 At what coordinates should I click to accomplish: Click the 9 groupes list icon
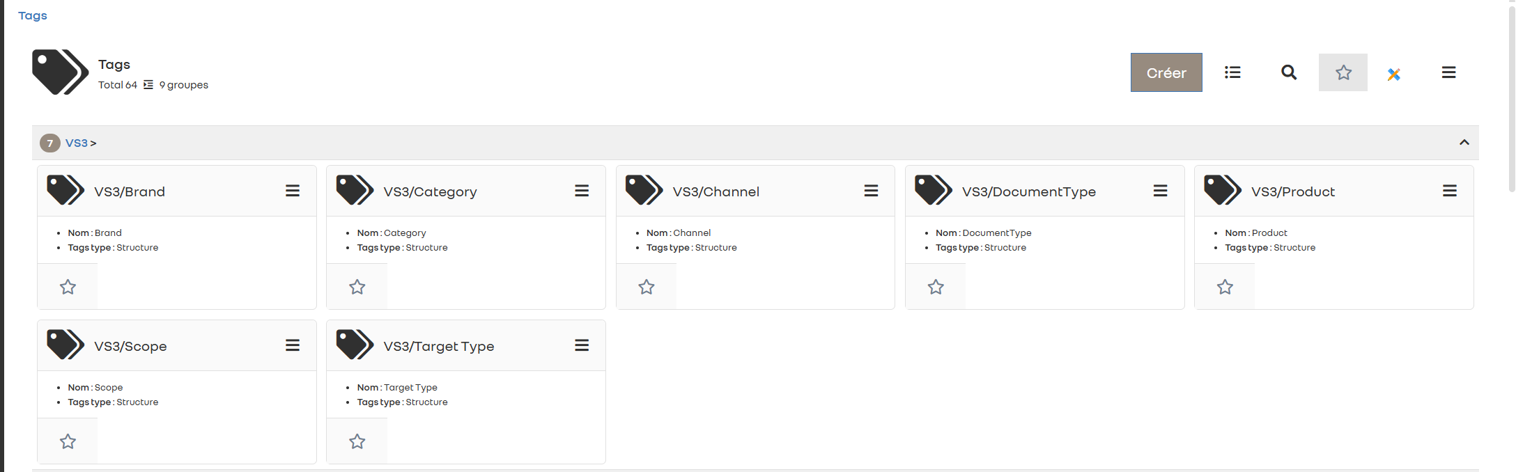coord(148,85)
